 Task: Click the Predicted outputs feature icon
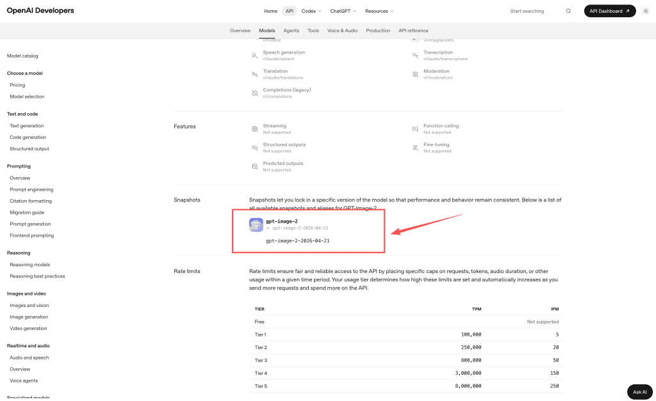point(255,167)
